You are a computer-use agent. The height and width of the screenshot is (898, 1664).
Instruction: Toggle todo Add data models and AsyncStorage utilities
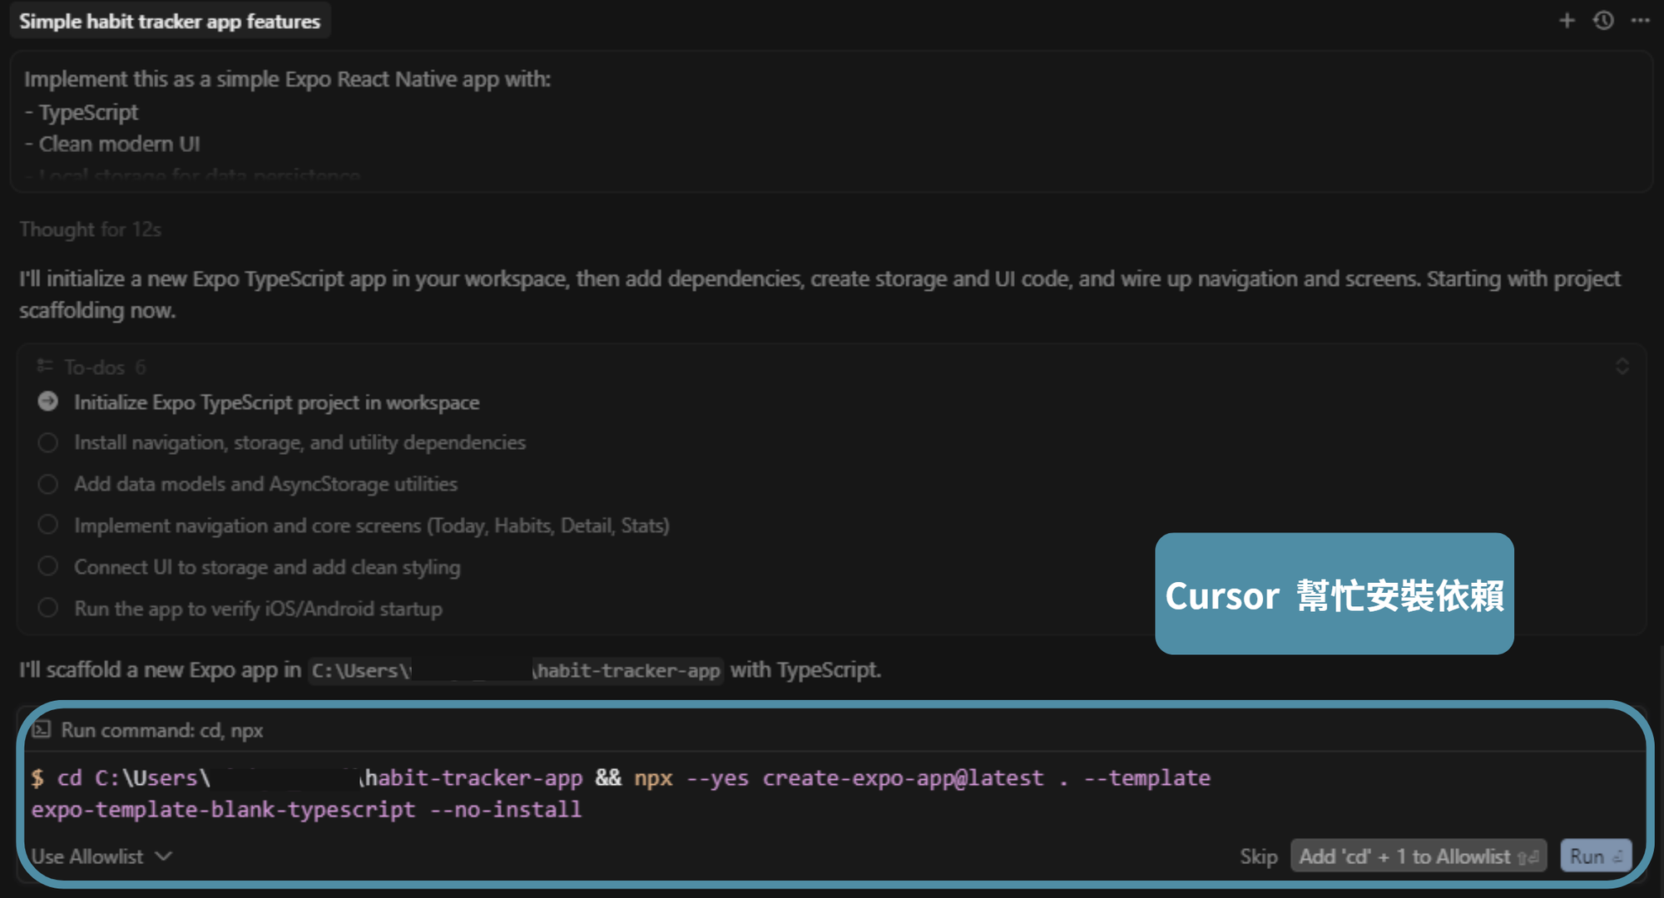48,484
